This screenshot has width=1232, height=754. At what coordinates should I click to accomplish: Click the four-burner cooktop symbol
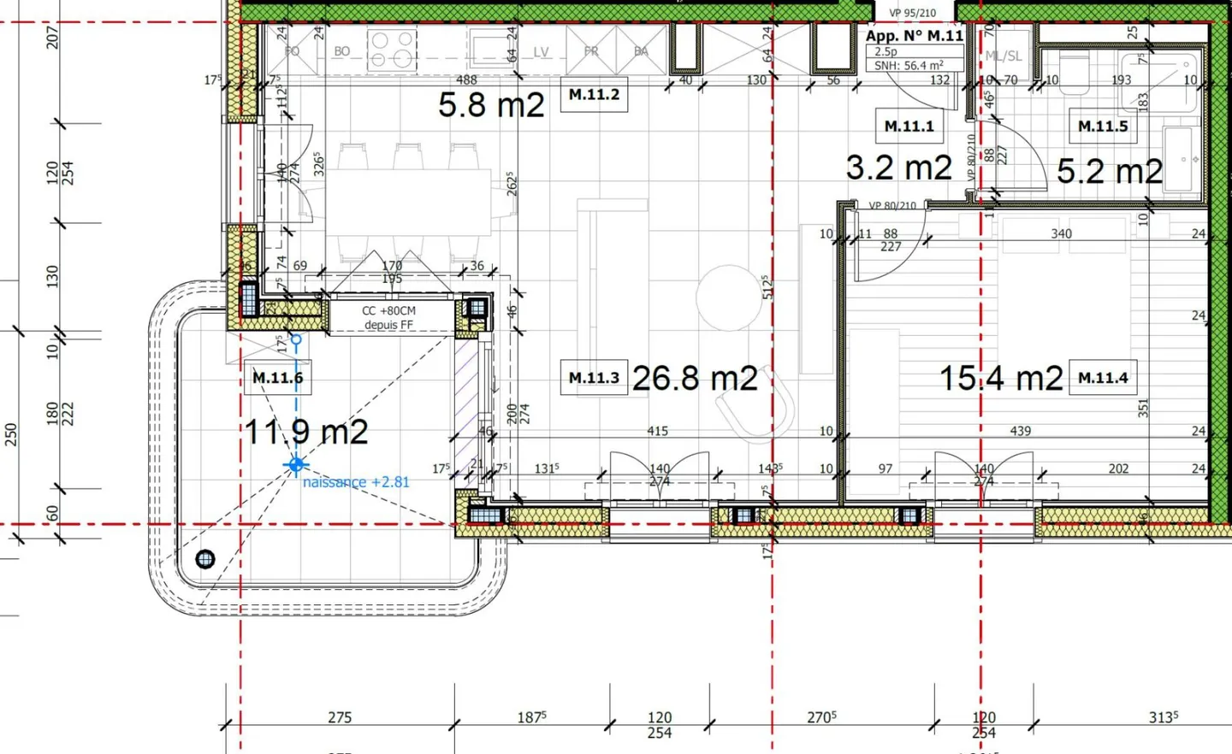(392, 50)
